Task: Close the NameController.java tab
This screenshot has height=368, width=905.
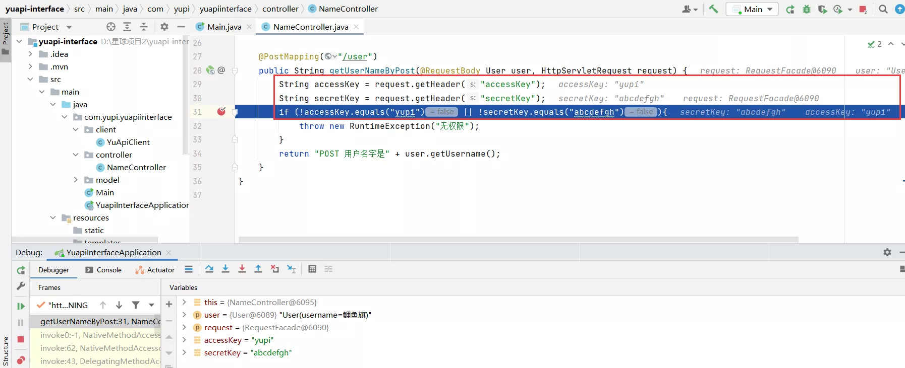Action: tap(356, 27)
